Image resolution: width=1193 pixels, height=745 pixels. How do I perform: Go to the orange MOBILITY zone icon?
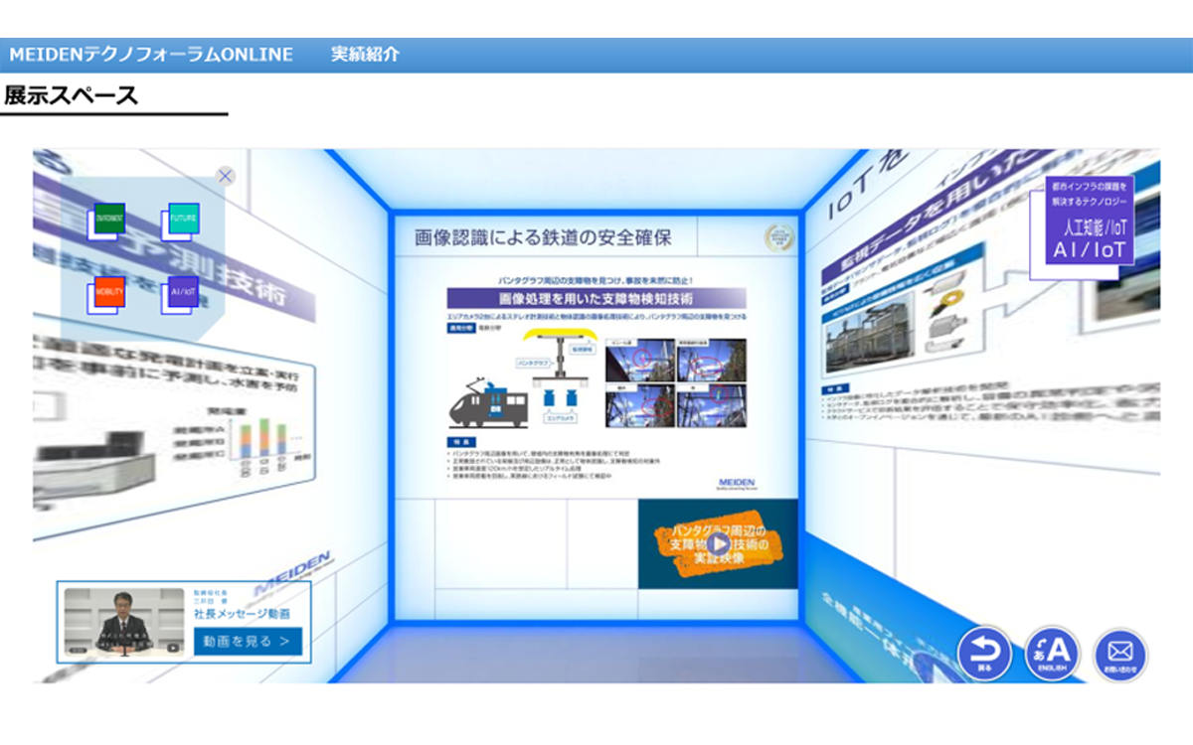108,293
